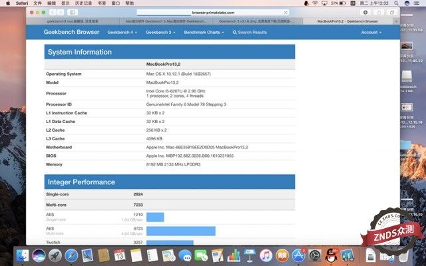Open App Store in the Dock
The image size is (426, 266).
coord(299,255)
